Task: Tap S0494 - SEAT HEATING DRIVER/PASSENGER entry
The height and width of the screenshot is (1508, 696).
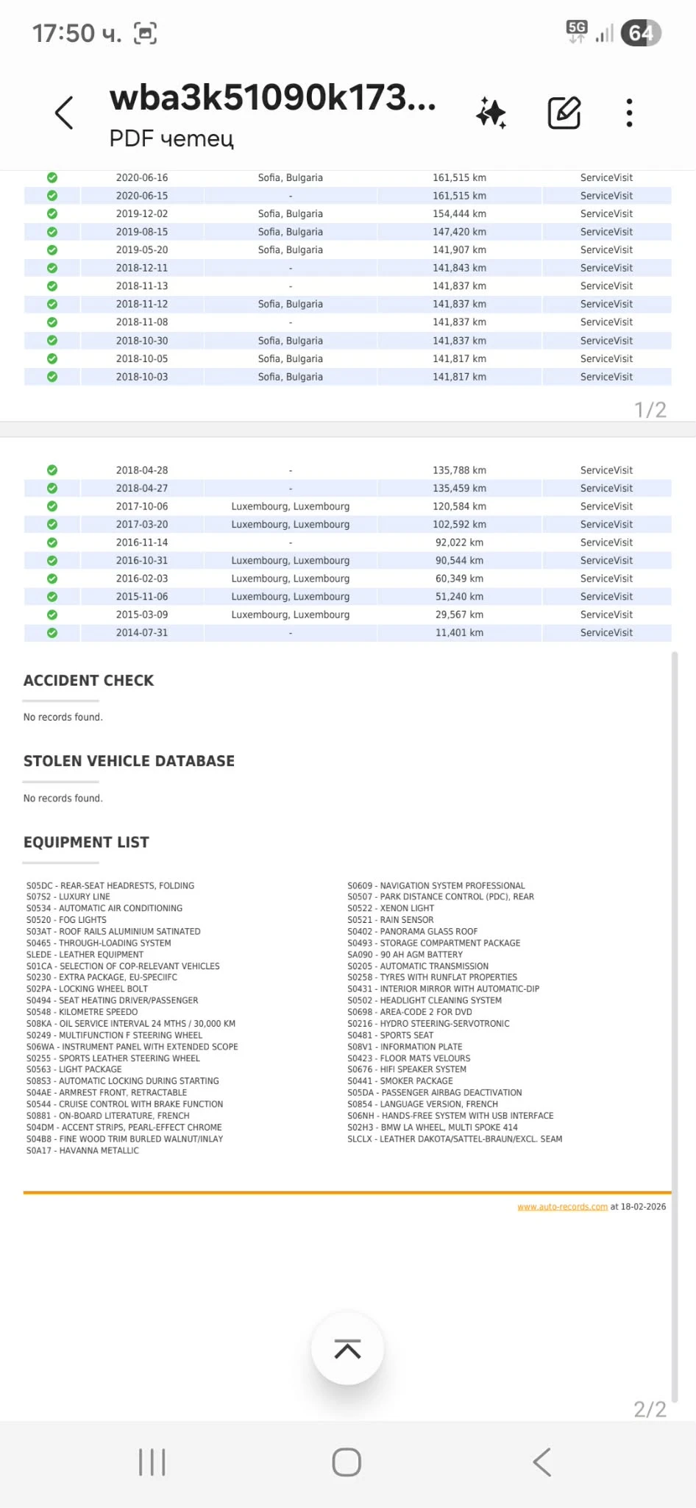Action: 112,1000
